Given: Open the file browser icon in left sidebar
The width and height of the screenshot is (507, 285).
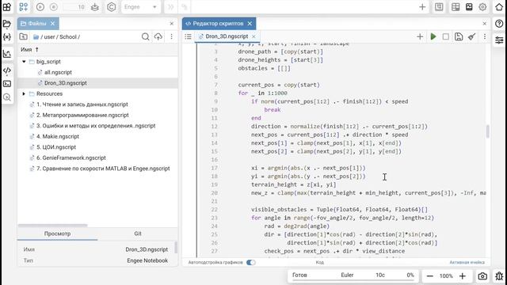Looking at the screenshot, I should coord(7,24).
